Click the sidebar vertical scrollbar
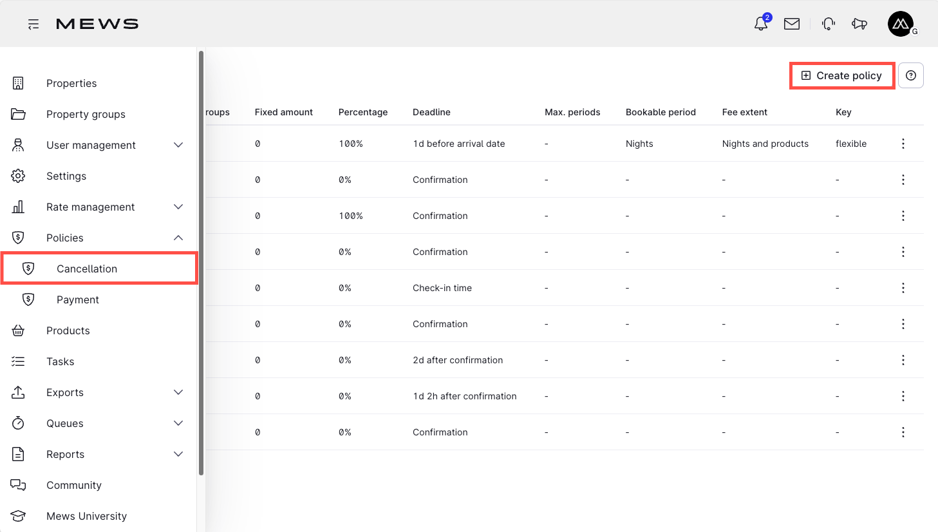Image resolution: width=938 pixels, height=532 pixels. click(x=202, y=263)
